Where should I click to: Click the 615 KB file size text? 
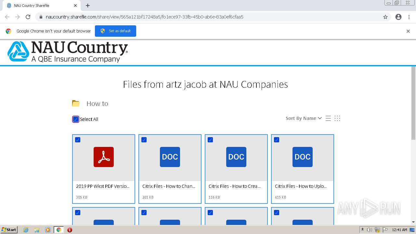pos(280,197)
